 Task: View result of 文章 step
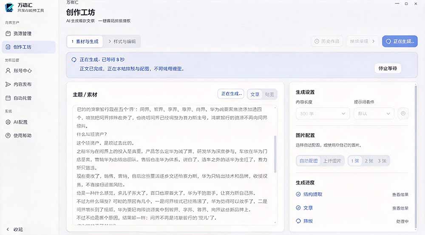coord(400,208)
